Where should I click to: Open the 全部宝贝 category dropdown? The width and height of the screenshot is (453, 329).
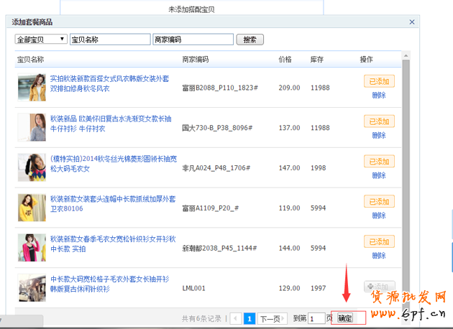tap(41, 40)
